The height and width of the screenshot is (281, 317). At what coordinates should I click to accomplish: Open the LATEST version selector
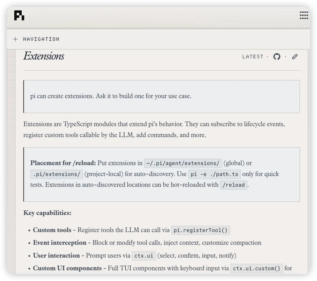pyautogui.click(x=253, y=57)
